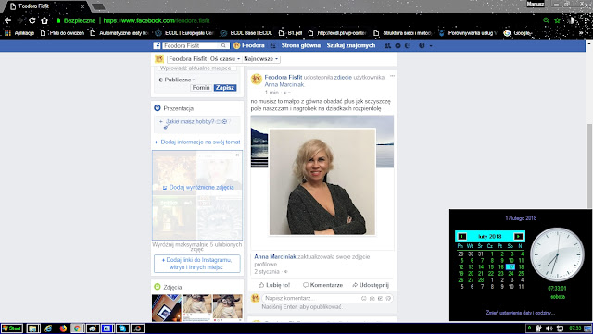Open the Publiczne privacy dropdown

[x=177, y=80]
